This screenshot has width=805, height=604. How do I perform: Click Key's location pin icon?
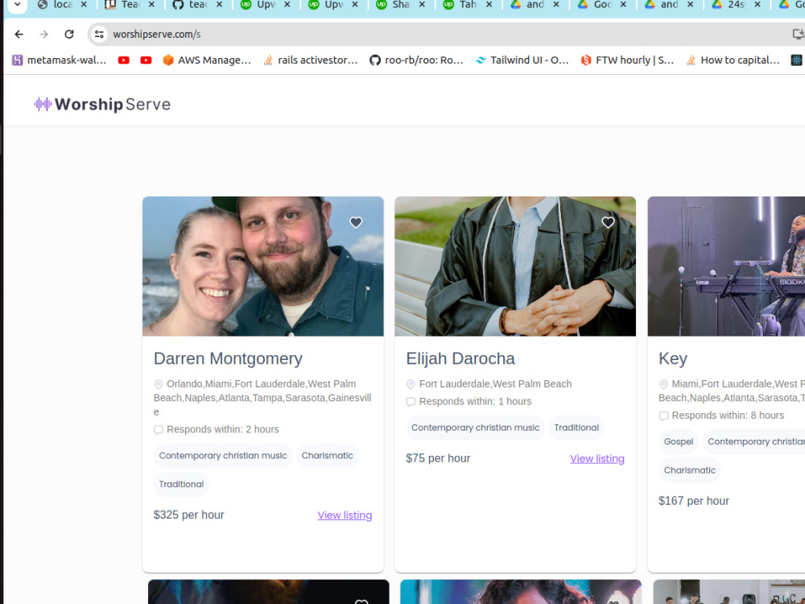pyautogui.click(x=663, y=384)
